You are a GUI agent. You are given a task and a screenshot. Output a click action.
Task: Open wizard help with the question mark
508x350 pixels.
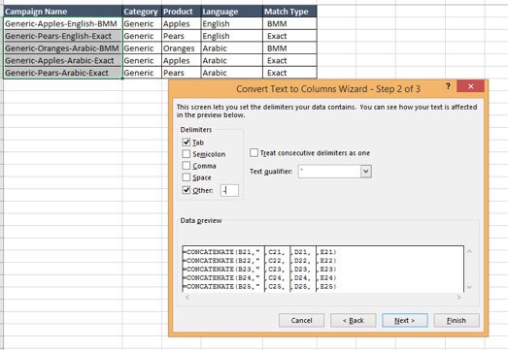tap(448, 86)
